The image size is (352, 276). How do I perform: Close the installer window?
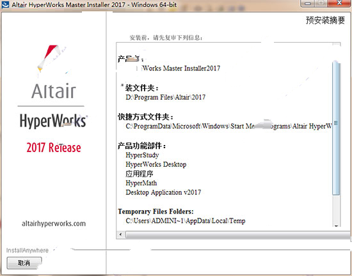coord(339,3)
